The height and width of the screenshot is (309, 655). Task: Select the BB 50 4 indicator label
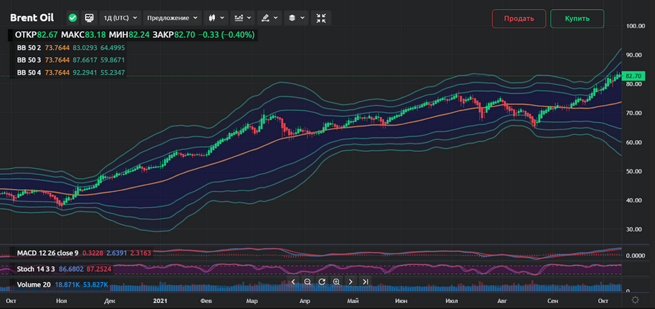pyautogui.click(x=28, y=72)
